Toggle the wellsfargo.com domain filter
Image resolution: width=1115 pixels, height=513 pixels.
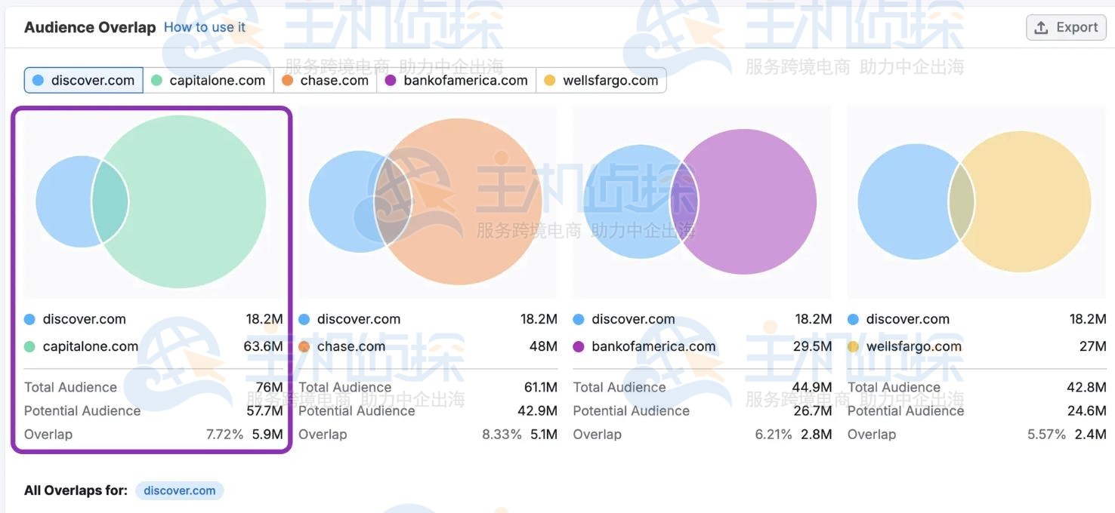tap(601, 78)
